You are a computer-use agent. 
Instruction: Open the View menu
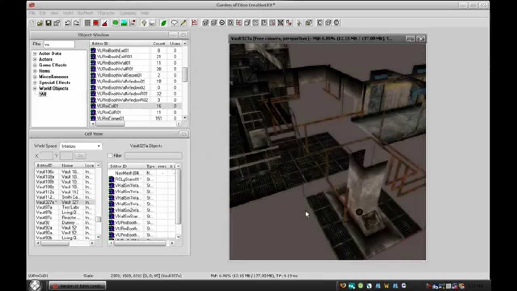pyautogui.click(x=55, y=13)
